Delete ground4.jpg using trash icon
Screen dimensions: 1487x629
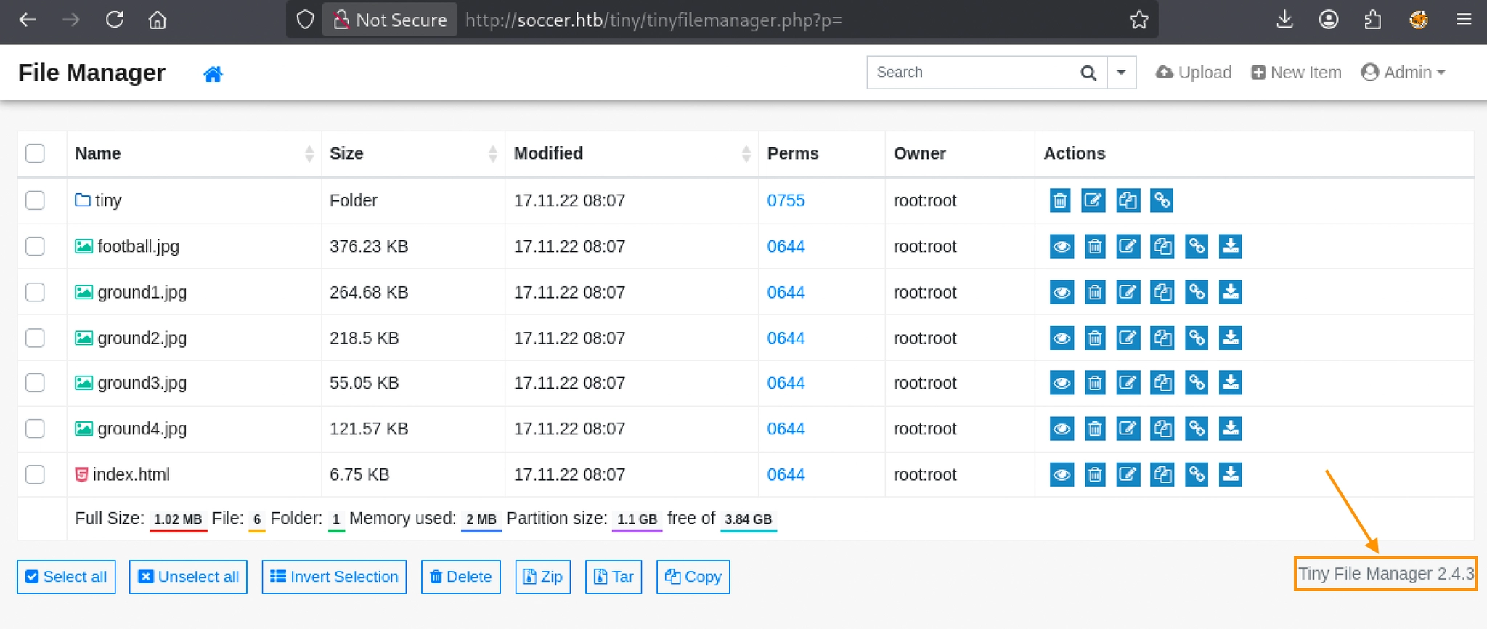tap(1095, 429)
